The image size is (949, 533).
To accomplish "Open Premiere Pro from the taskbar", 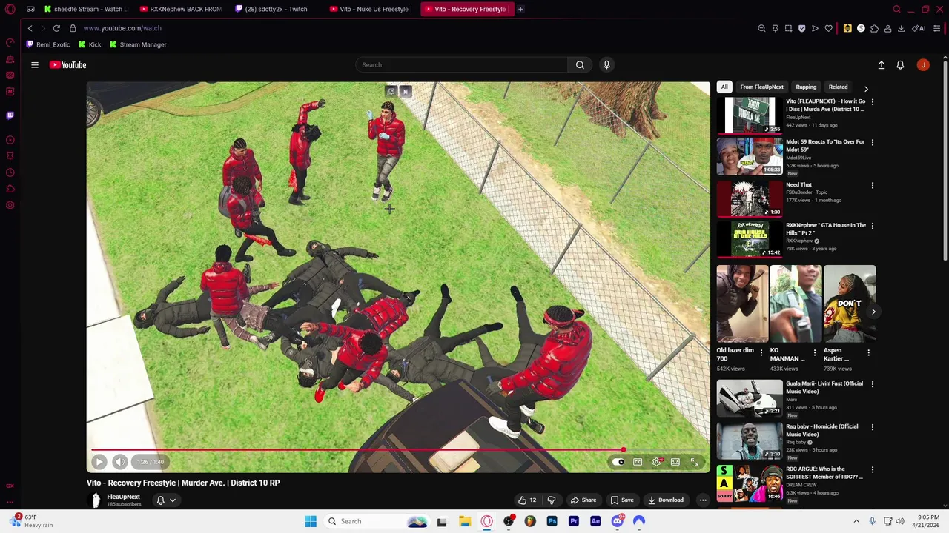I will click(574, 521).
